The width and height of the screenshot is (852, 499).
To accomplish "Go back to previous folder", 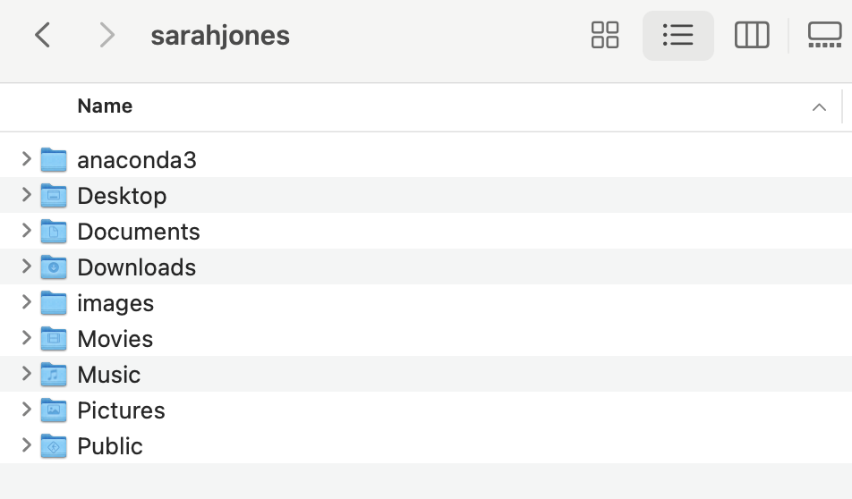I will coord(42,36).
